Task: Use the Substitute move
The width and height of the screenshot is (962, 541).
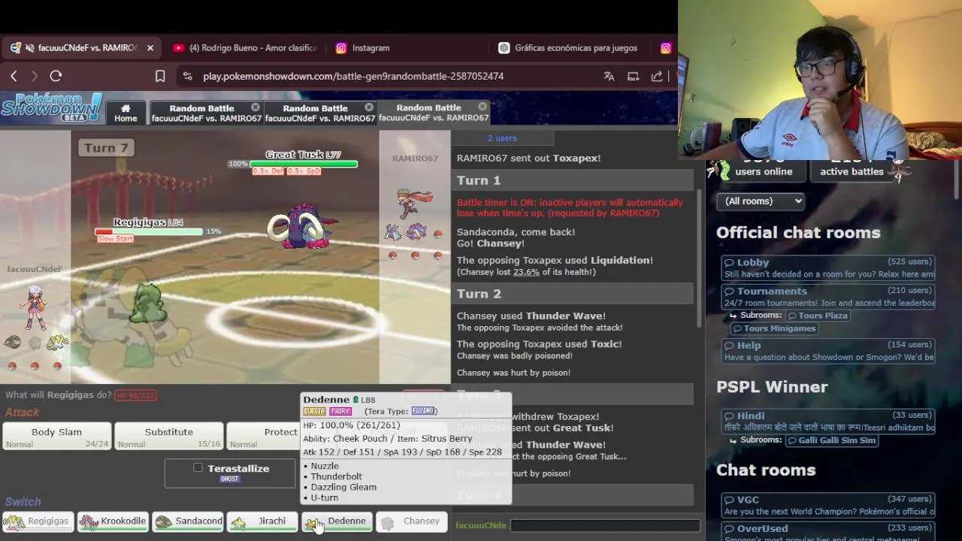Action: tap(168, 437)
